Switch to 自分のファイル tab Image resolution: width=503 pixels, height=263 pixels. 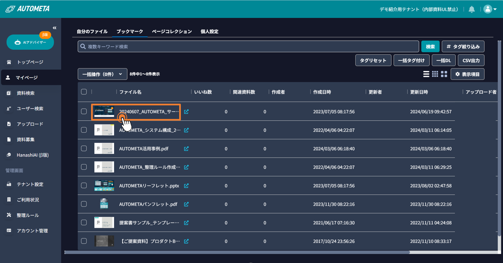tap(92, 31)
